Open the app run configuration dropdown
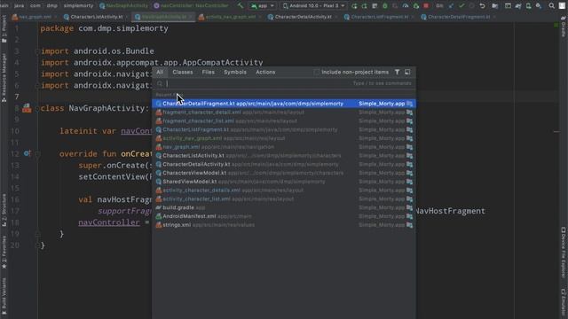Screen dimensions: 568x319 click(x=263, y=6)
